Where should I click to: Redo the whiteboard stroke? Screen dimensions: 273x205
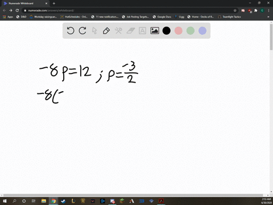pyautogui.click(x=82, y=31)
